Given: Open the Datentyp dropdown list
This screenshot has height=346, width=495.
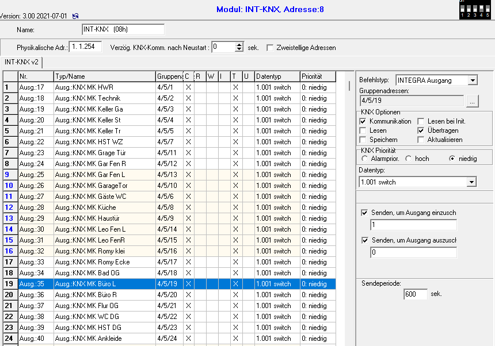Looking at the screenshot, I should (471, 182).
